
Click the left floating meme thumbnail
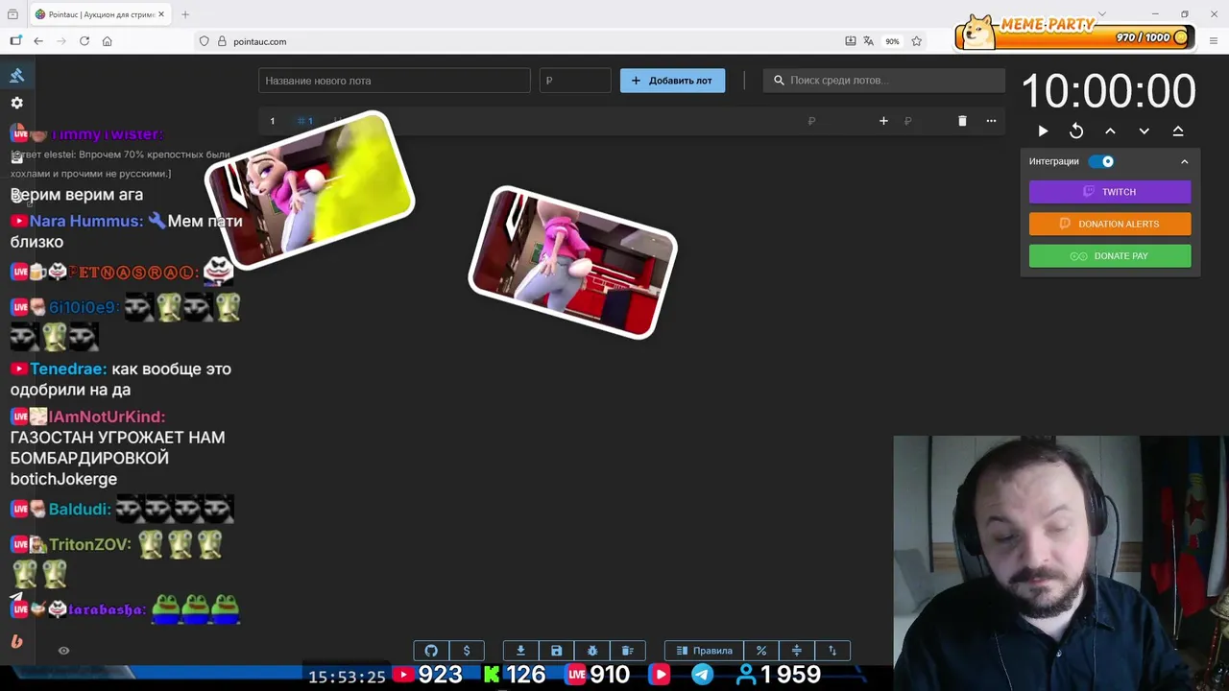pos(309,191)
